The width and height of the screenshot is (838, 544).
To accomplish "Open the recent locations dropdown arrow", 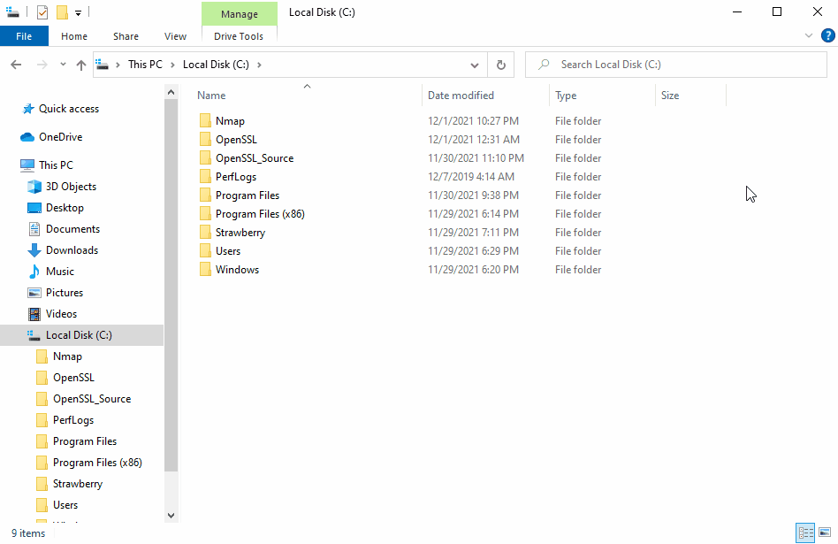I will click(x=63, y=65).
